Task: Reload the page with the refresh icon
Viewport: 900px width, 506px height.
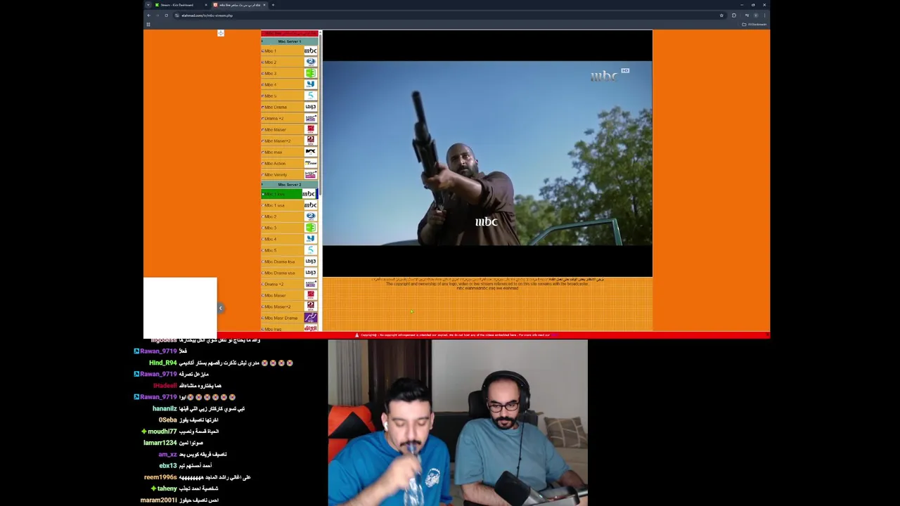Action: (167, 15)
